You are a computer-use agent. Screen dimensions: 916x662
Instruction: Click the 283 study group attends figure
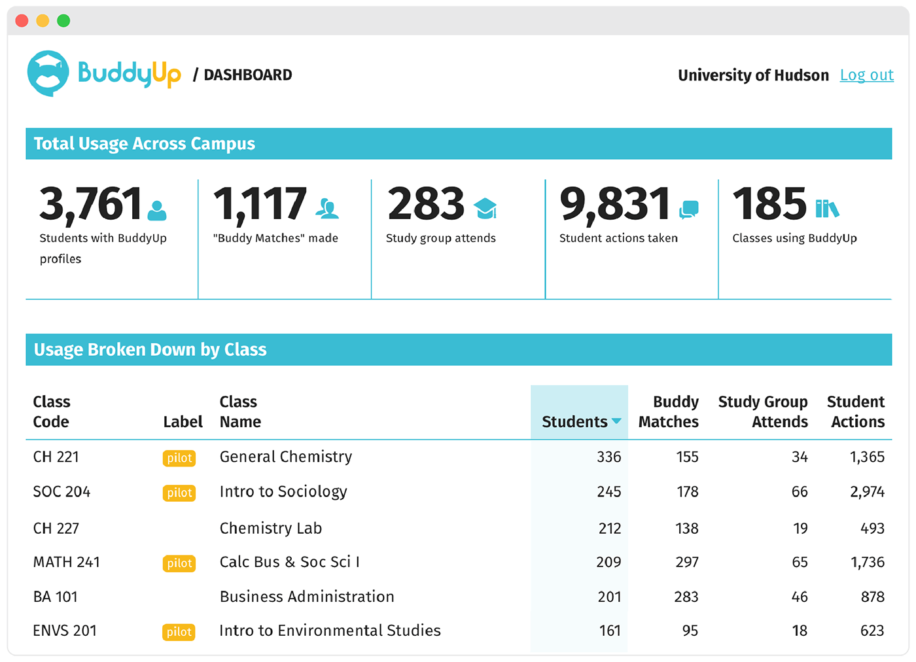pos(426,204)
